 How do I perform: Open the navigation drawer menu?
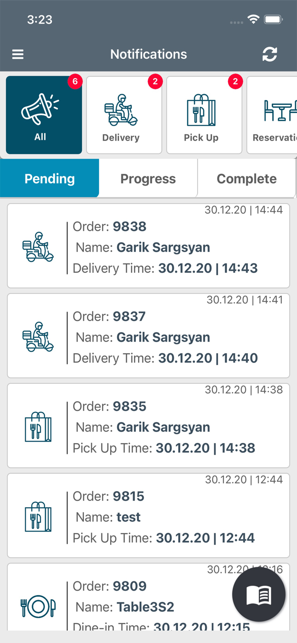click(x=18, y=54)
